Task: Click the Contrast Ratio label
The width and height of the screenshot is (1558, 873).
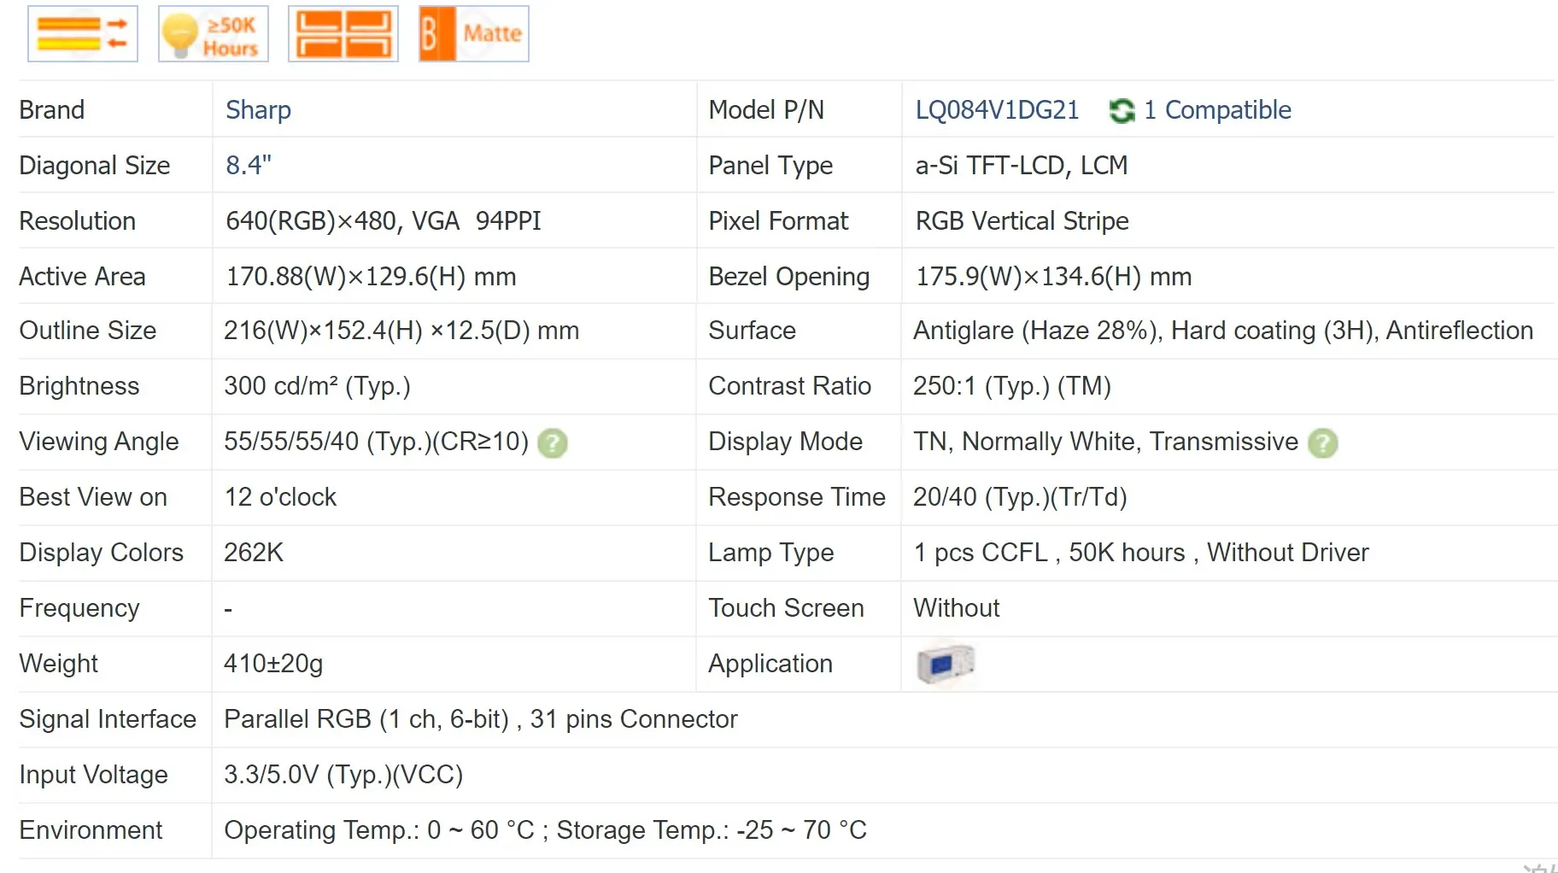Action: point(790,386)
